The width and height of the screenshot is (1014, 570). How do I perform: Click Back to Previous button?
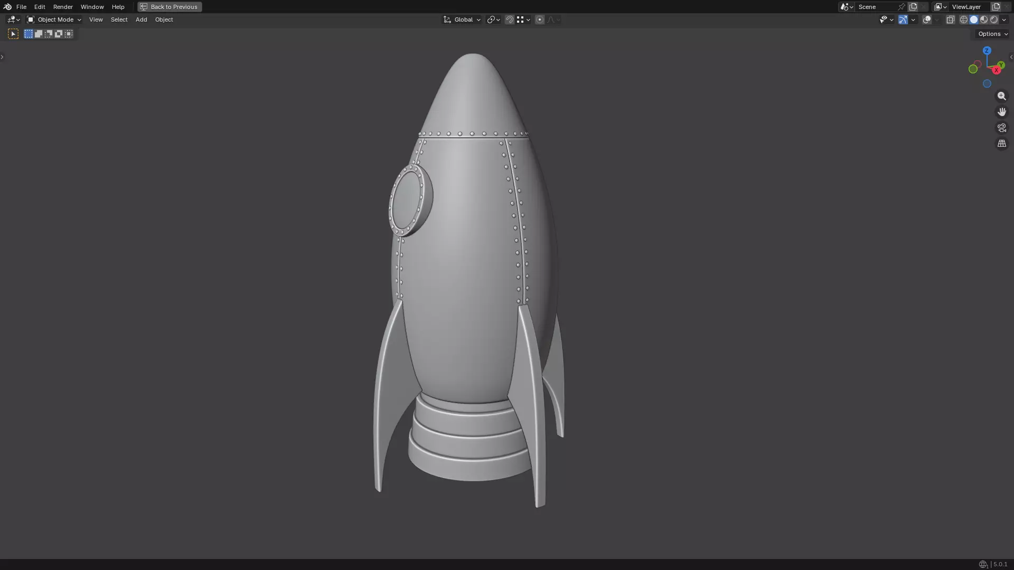(170, 7)
